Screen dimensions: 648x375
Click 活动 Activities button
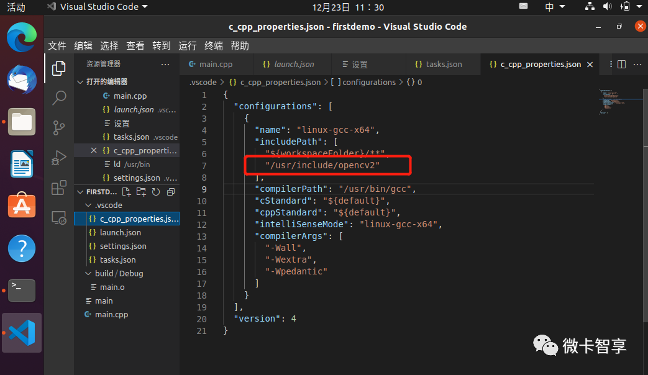click(16, 7)
